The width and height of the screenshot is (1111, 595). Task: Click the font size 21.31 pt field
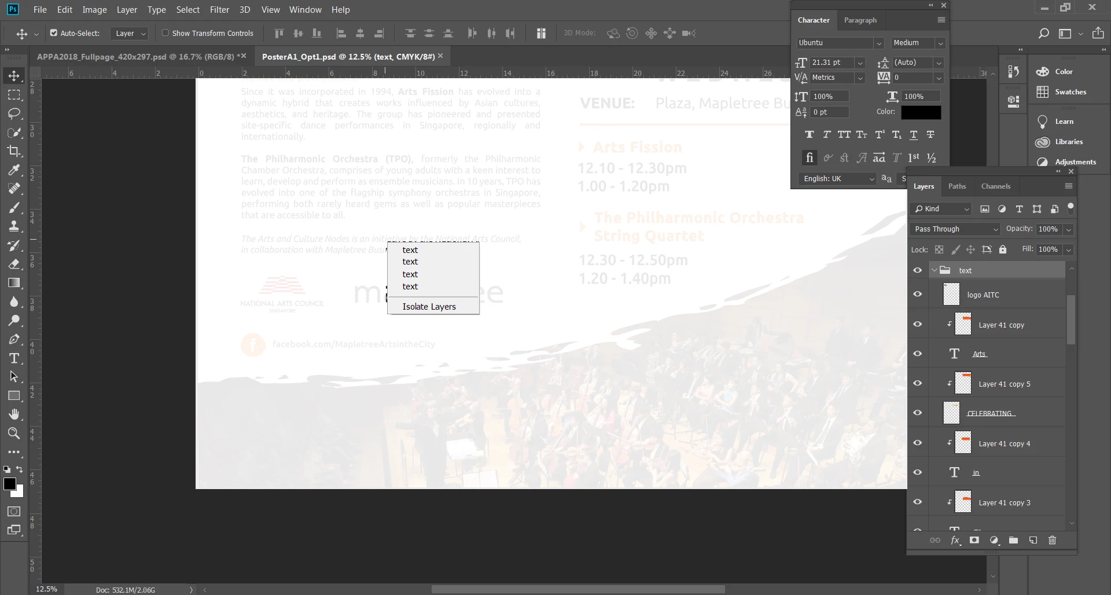pyautogui.click(x=832, y=63)
